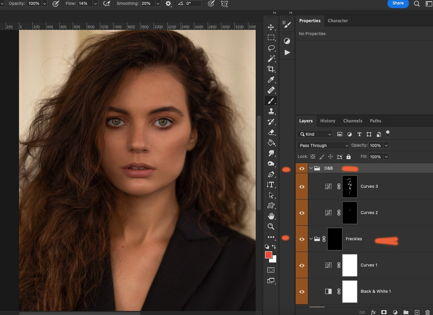433x315 pixels.
Task: Select the Eraser tool
Action: [x=271, y=132]
